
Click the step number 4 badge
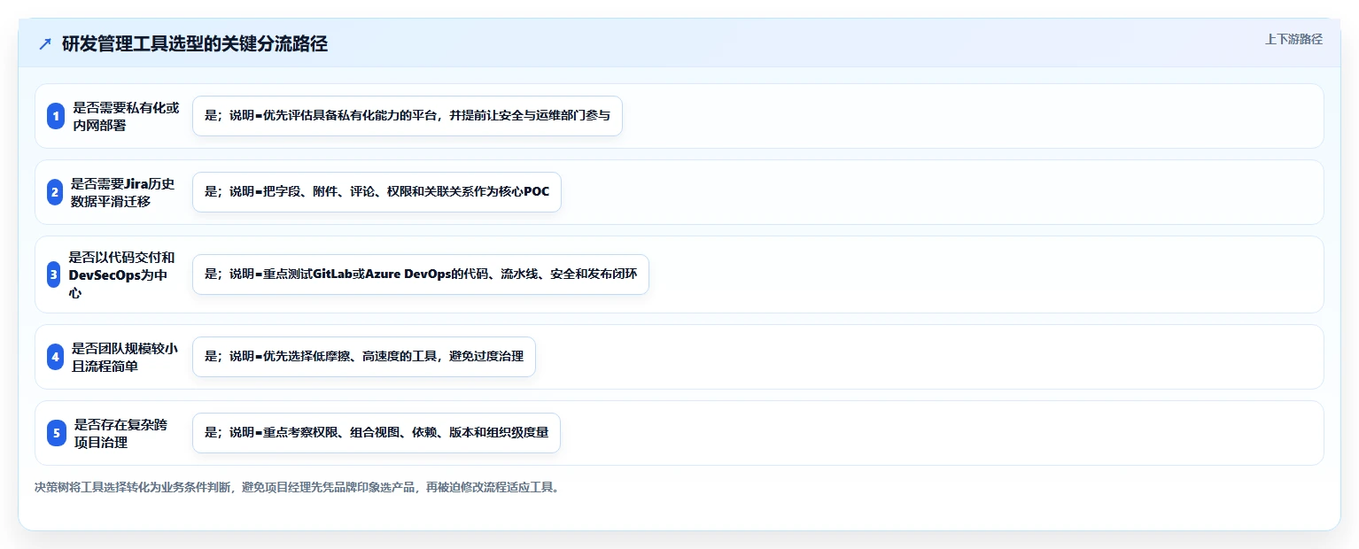[56, 357]
